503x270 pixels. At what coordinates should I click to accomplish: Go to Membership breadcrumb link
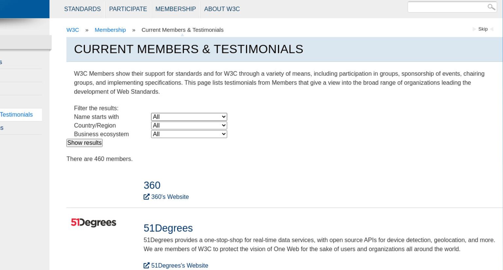110,30
